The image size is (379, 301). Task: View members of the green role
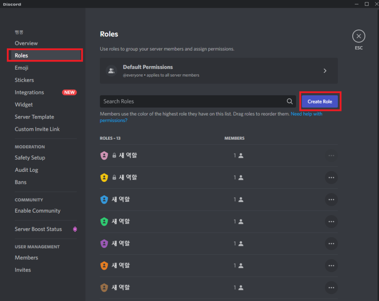tap(238, 222)
